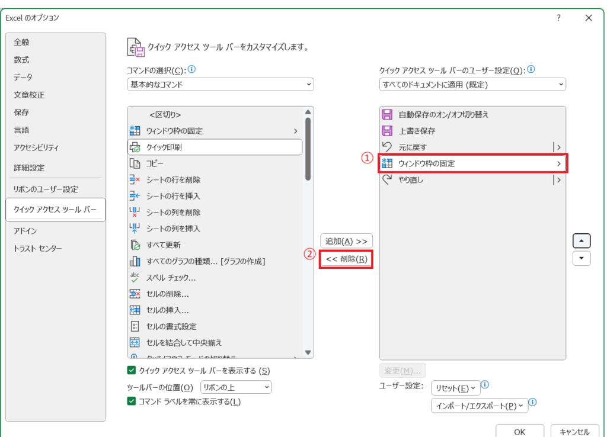Open the リセット dropdown button
The height and width of the screenshot is (437, 607).
pos(456,388)
